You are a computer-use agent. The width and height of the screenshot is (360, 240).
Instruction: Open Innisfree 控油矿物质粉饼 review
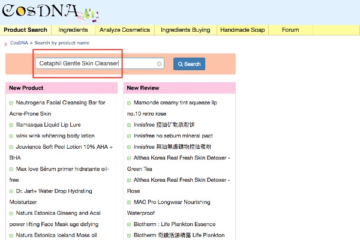tap(164, 125)
